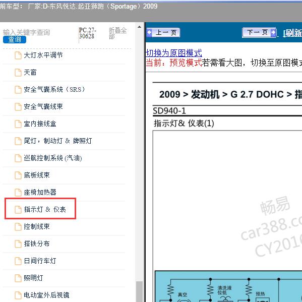Click the left arrow icon on 上一页
This screenshot has height=302, width=302.
pyautogui.click(x=149, y=32)
